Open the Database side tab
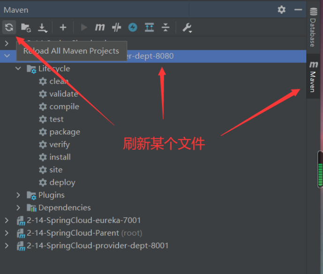This screenshot has width=323, height=274. pos(314,27)
